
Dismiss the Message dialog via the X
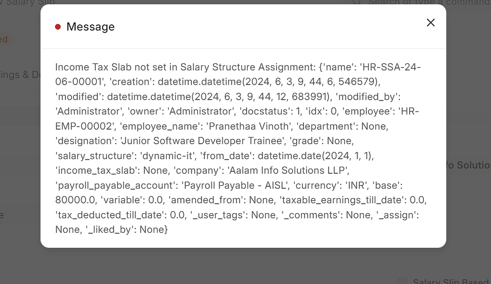(x=430, y=22)
